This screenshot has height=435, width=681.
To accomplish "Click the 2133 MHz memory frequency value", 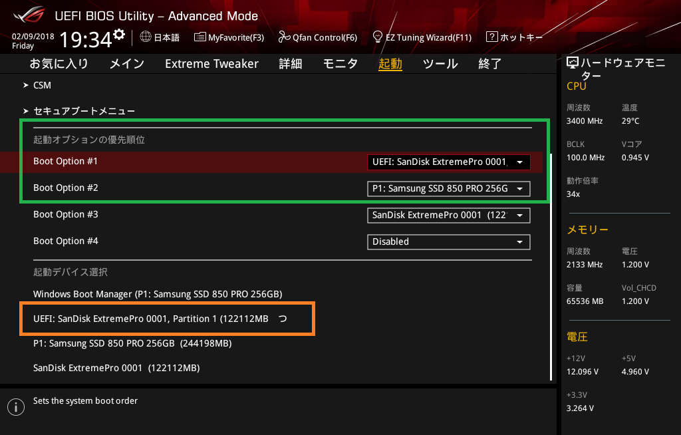I will click(585, 264).
